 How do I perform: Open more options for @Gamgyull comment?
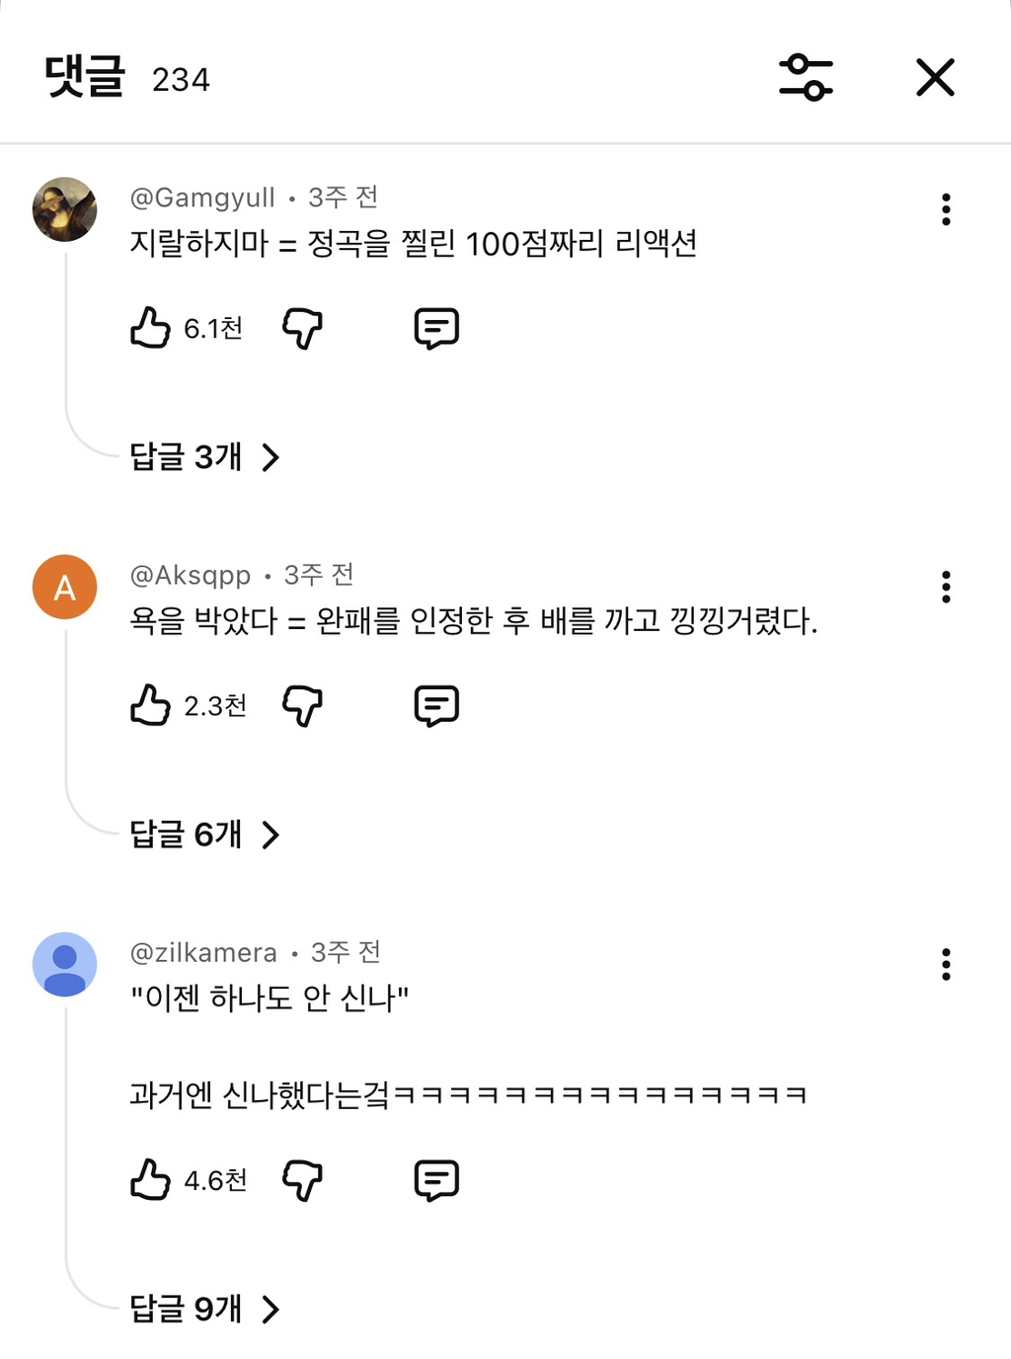click(x=946, y=209)
